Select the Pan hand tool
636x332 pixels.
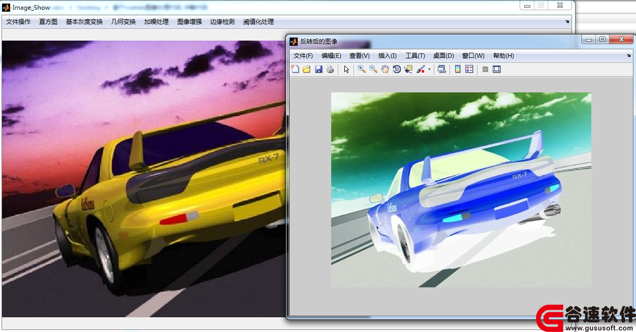pos(385,69)
